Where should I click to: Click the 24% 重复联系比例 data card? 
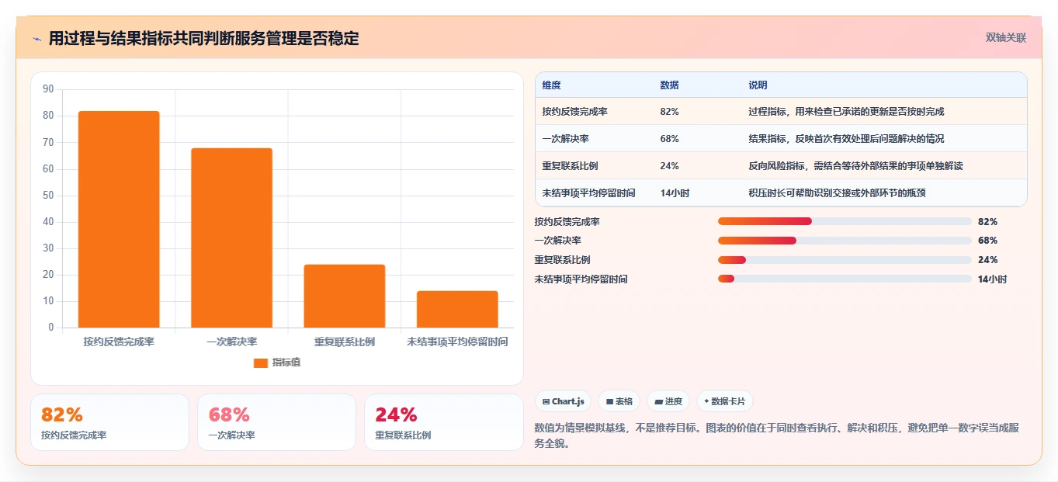[444, 422]
